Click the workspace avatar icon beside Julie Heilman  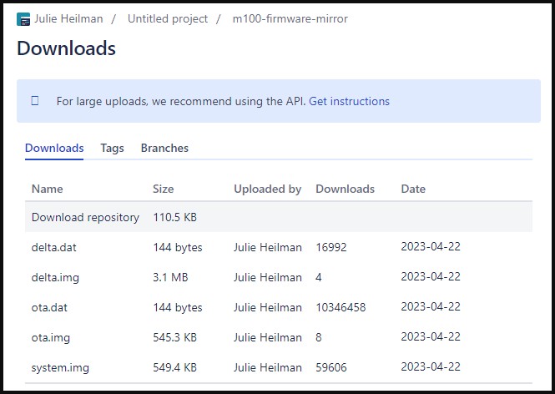click(x=23, y=19)
